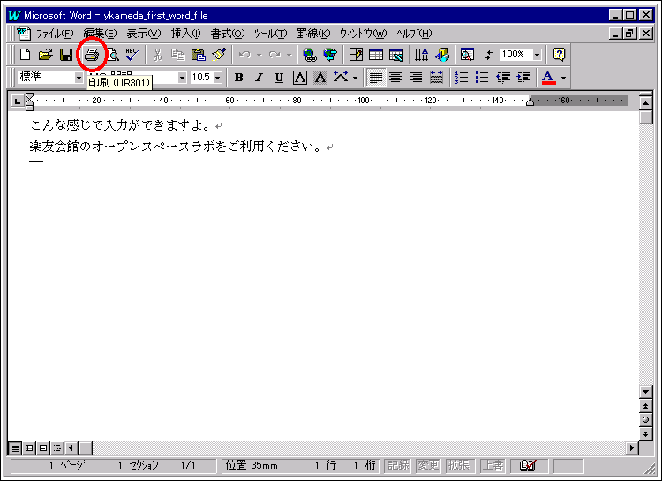
Task: Insert a table
Action: [376, 55]
